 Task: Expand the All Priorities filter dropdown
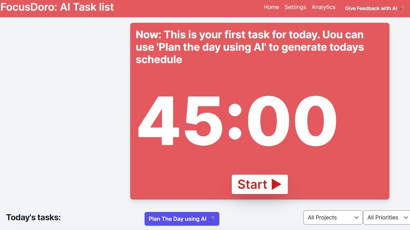click(387, 218)
